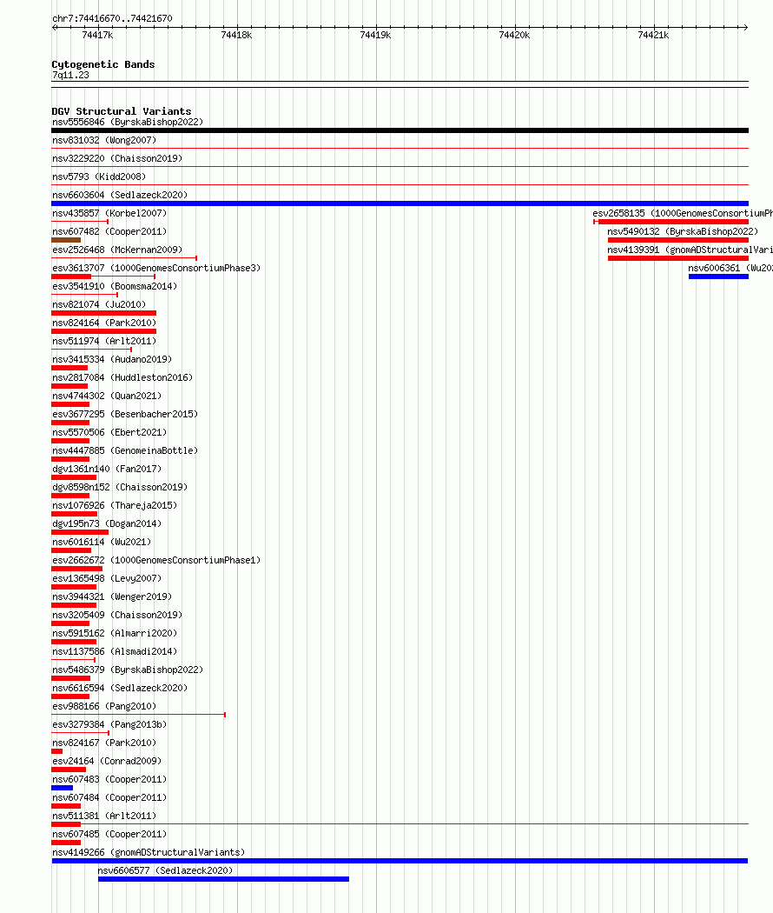Open nsv824167 (Park2010) variant label
This screenshot has height=913, width=773.
(x=104, y=743)
